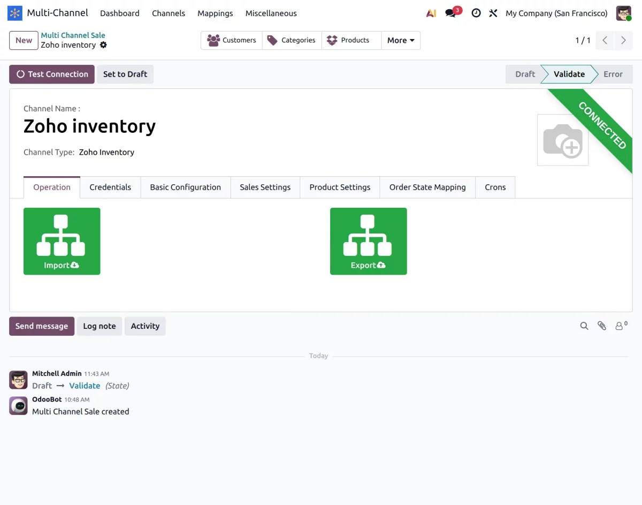Click the Import operation tile
The image size is (642, 505).
pos(62,242)
